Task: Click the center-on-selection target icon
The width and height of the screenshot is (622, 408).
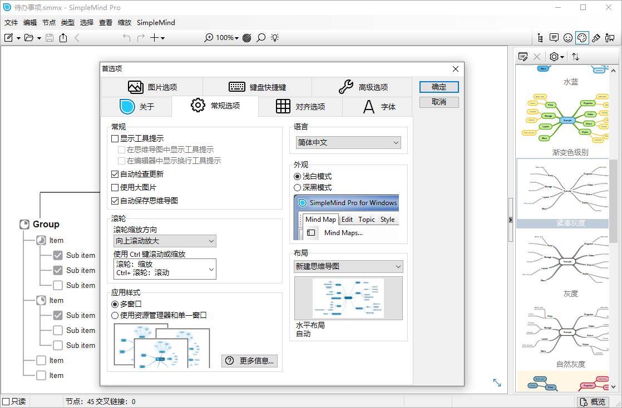Action: click(x=246, y=37)
